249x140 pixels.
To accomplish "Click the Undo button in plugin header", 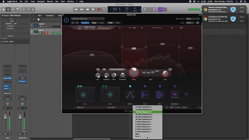I will [x=110, y=23].
